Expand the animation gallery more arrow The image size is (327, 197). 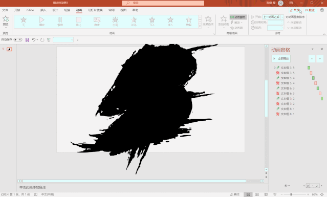point(200,26)
